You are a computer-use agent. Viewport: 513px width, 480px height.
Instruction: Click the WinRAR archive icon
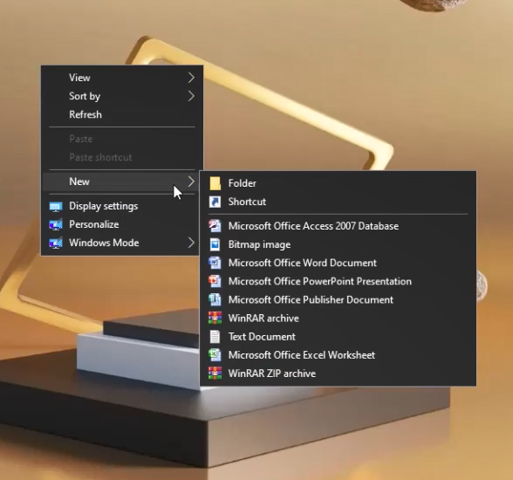pos(215,318)
